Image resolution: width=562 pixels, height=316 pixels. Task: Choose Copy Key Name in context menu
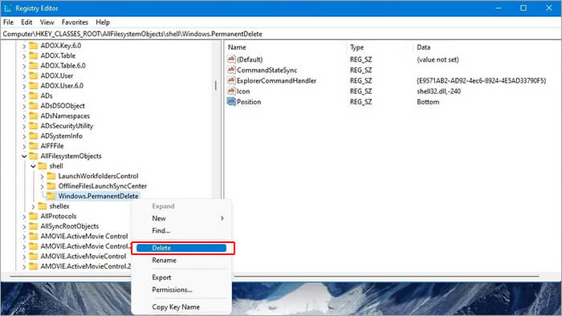[181, 306]
